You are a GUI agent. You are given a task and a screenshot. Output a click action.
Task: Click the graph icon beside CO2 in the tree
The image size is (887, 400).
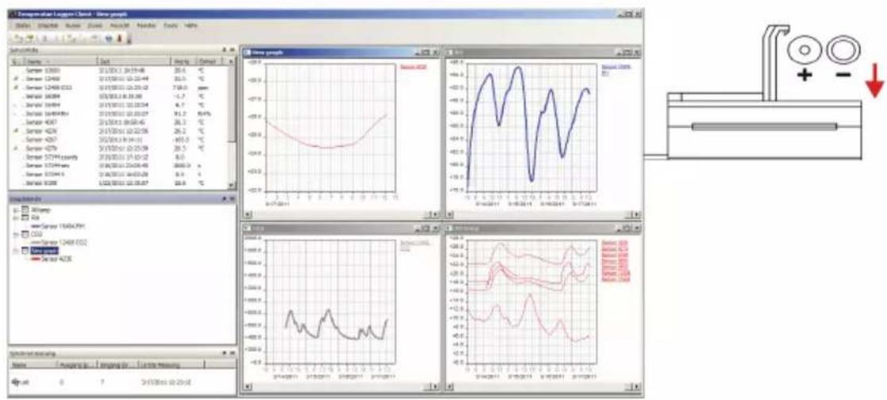pos(25,233)
